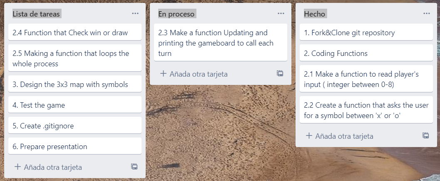The image size is (440, 181).
Task: Click template card icon in En proceso
Action: point(280,73)
